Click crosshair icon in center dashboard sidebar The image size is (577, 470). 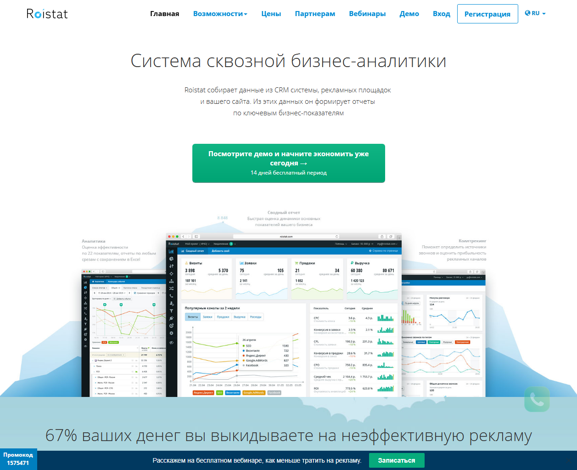click(171, 273)
